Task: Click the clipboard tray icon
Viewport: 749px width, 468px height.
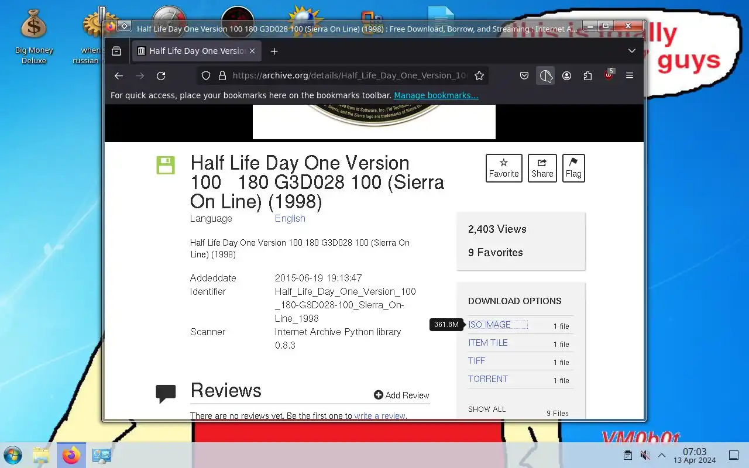Action: 627,455
